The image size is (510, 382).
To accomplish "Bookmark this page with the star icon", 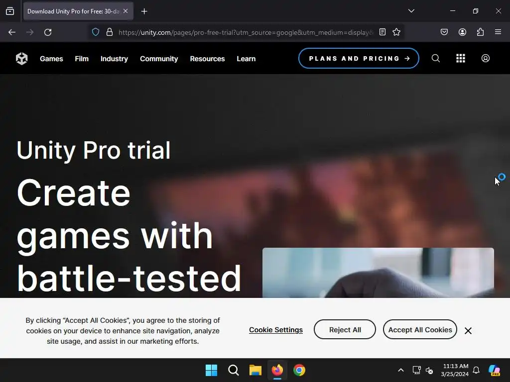I will pos(396,32).
